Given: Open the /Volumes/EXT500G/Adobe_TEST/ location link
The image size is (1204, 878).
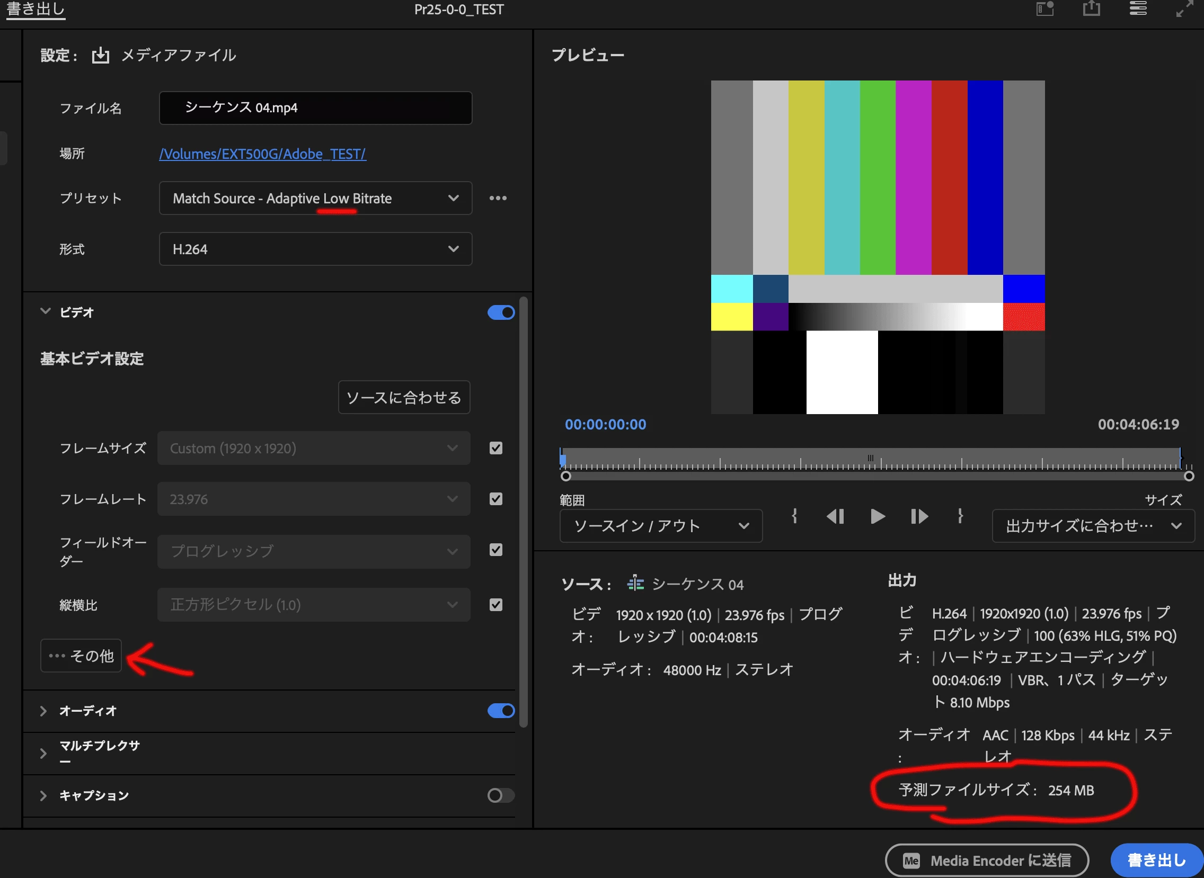Looking at the screenshot, I should 262,154.
